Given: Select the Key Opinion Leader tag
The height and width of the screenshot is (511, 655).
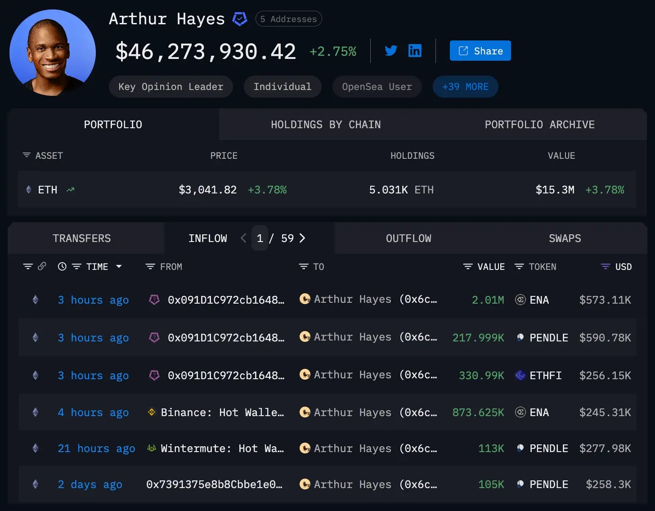Looking at the screenshot, I should coord(170,87).
